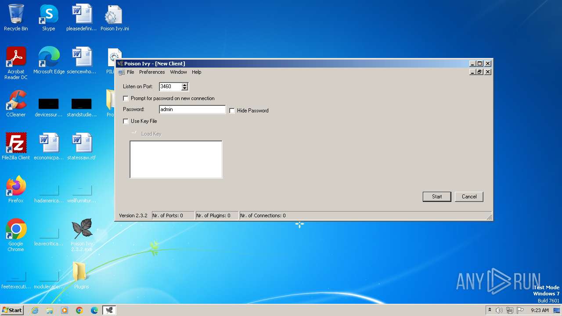
Task: Click the empty key file text box
Action: [x=176, y=159]
